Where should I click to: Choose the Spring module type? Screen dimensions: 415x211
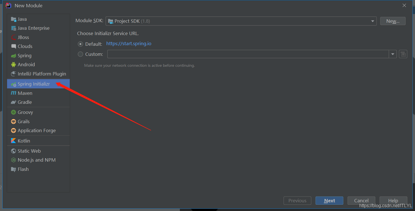tap(38, 56)
